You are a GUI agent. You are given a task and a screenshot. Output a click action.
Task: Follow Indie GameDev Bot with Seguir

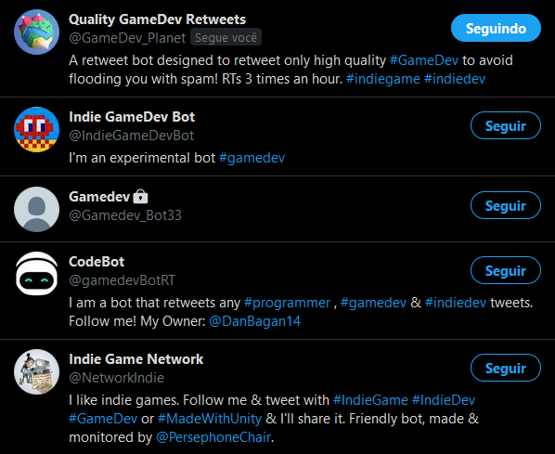tap(506, 125)
